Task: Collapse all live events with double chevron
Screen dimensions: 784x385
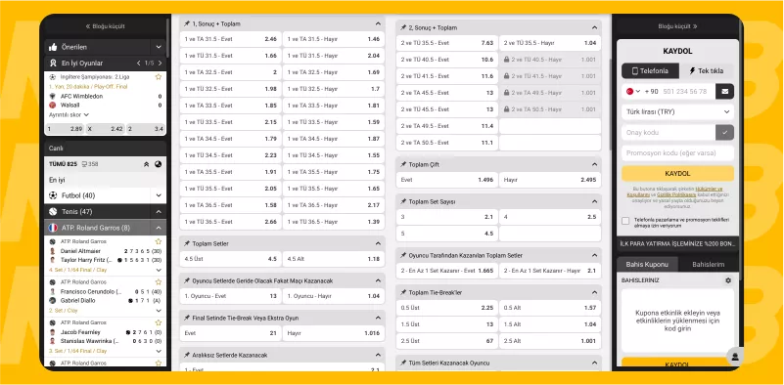Action: 147,164
